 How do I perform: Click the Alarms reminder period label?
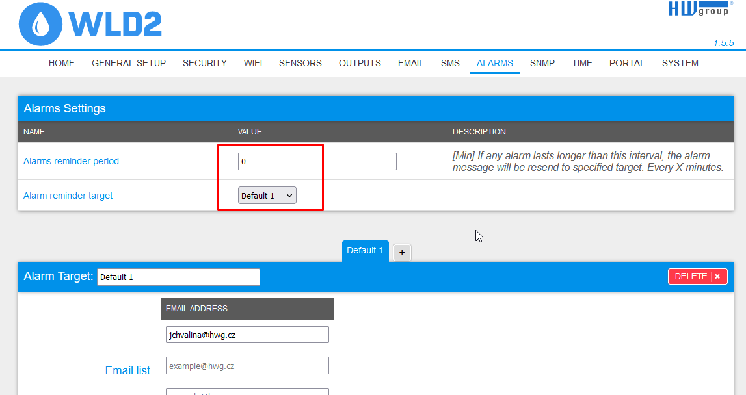(x=71, y=161)
